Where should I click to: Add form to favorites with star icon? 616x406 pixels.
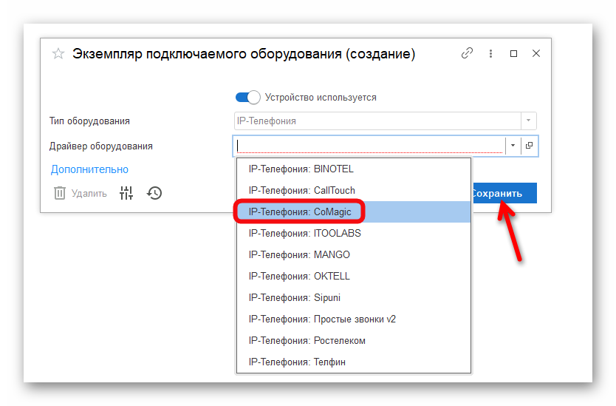click(58, 53)
